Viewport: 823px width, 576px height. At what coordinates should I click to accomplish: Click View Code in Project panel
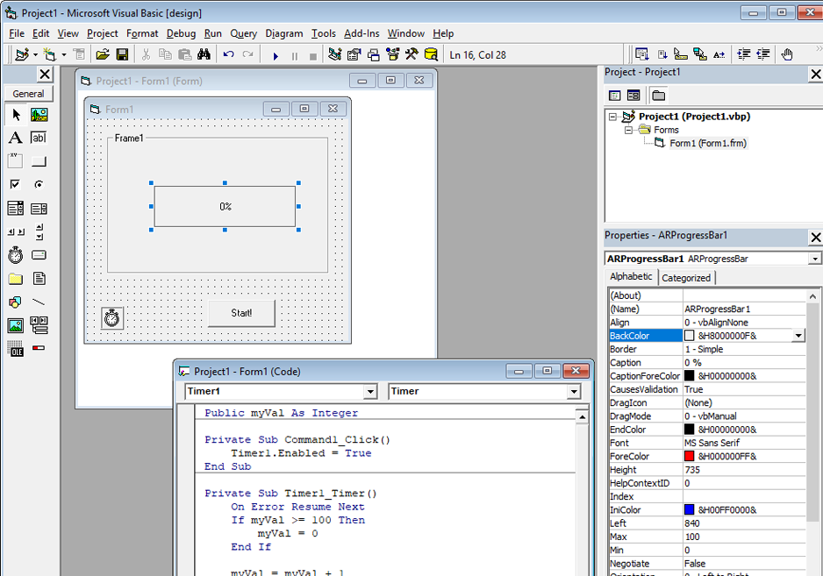tap(615, 96)
